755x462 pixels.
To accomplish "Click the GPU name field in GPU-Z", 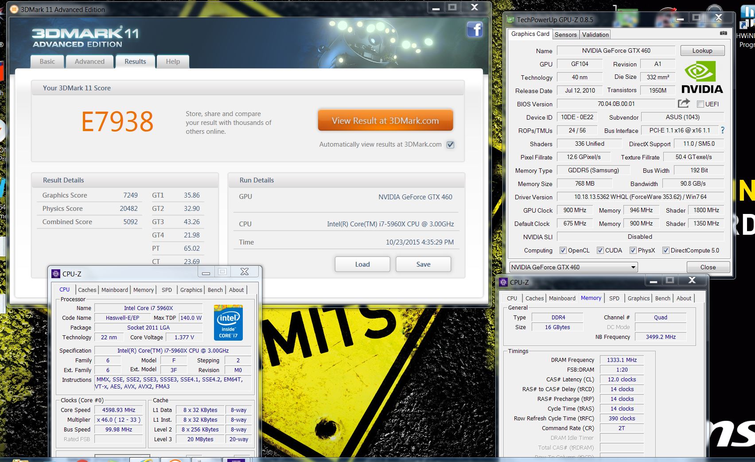I will point(616,50).
